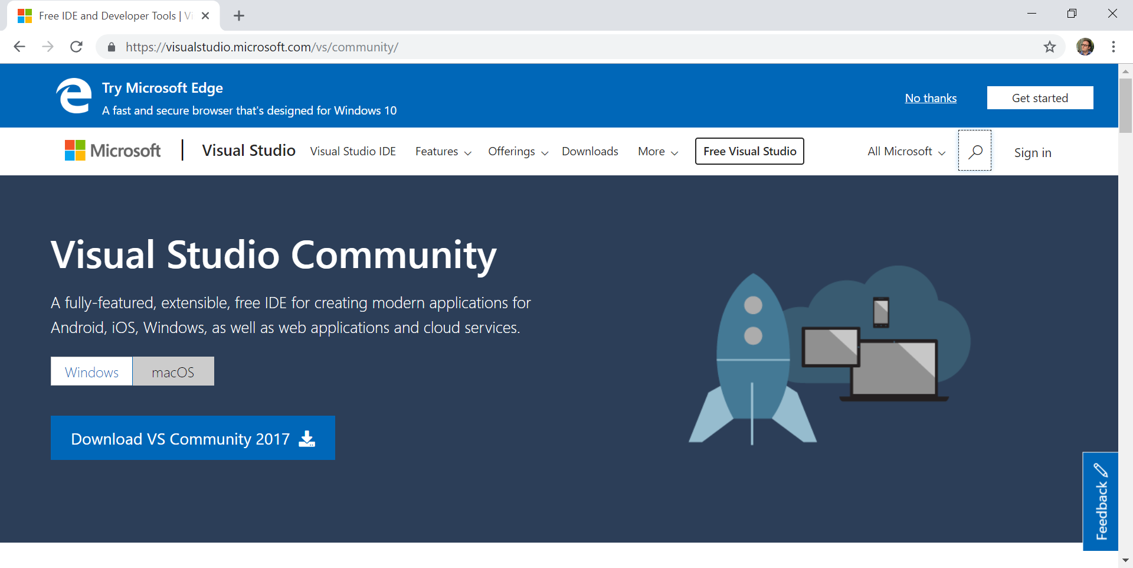Click the scrollbar up arrow
The width and height of the screenshot is (1133, 568).
click(x=1125, y=71)
